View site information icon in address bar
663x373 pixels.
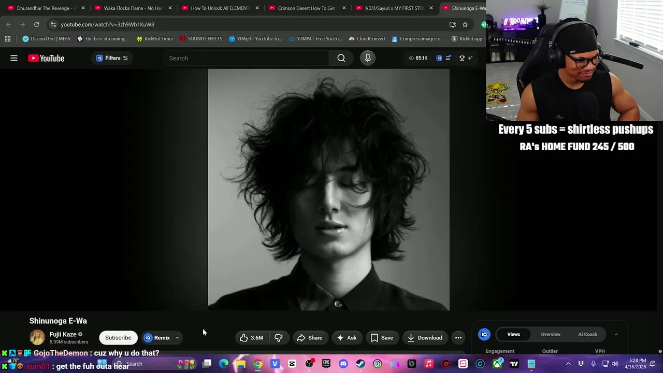click(53, 24)
